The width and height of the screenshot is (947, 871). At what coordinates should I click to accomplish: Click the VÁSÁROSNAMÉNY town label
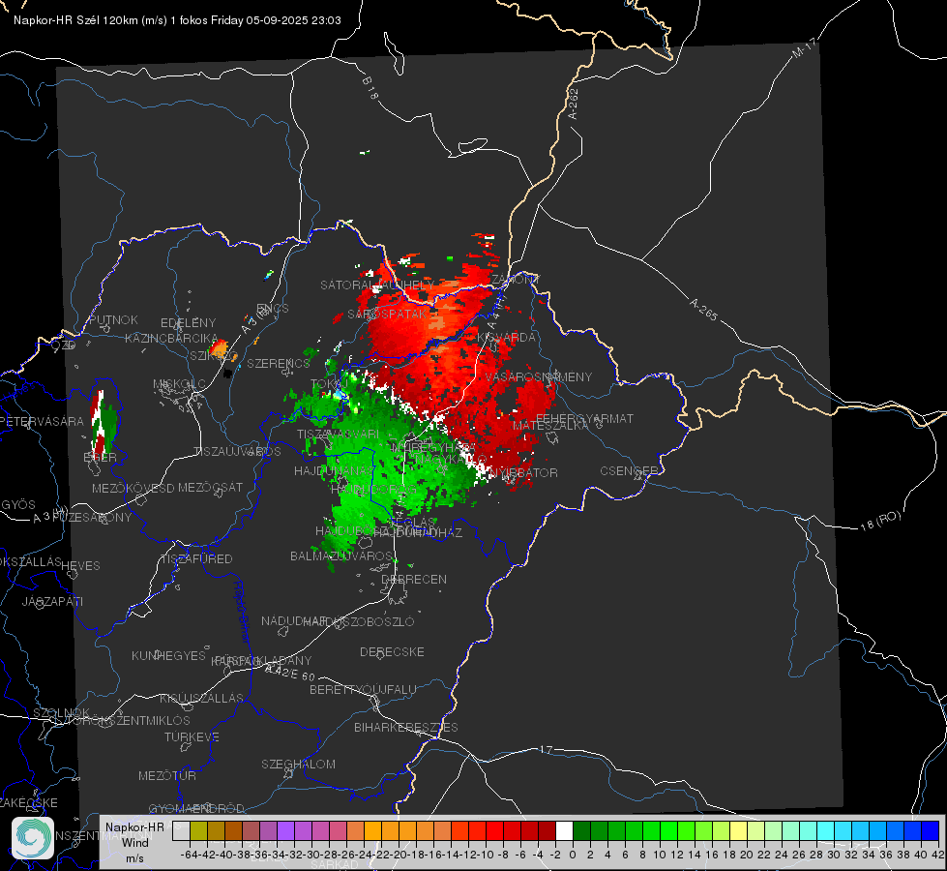coord(539,377)
